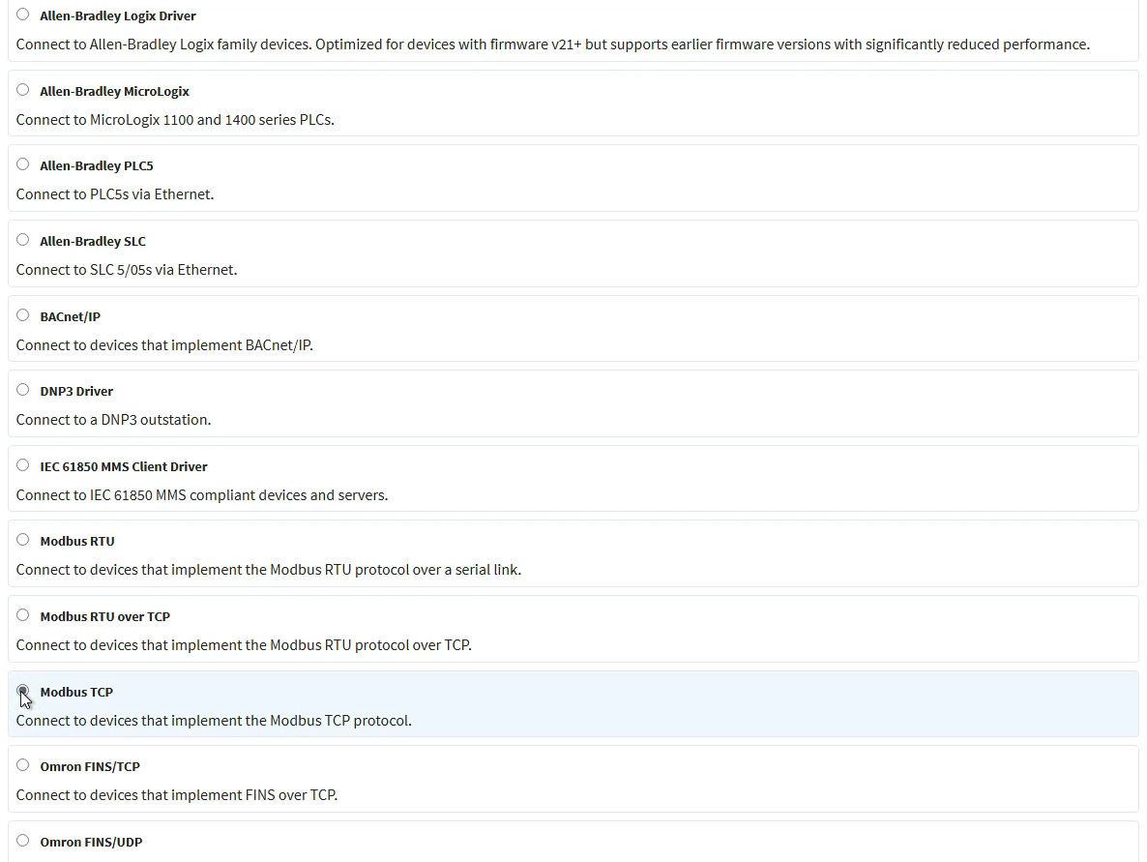Select the Omron FINS/TCP radio button
Image resolution: width=1147 pixels, height=862 pixels.
pos(22,764)
